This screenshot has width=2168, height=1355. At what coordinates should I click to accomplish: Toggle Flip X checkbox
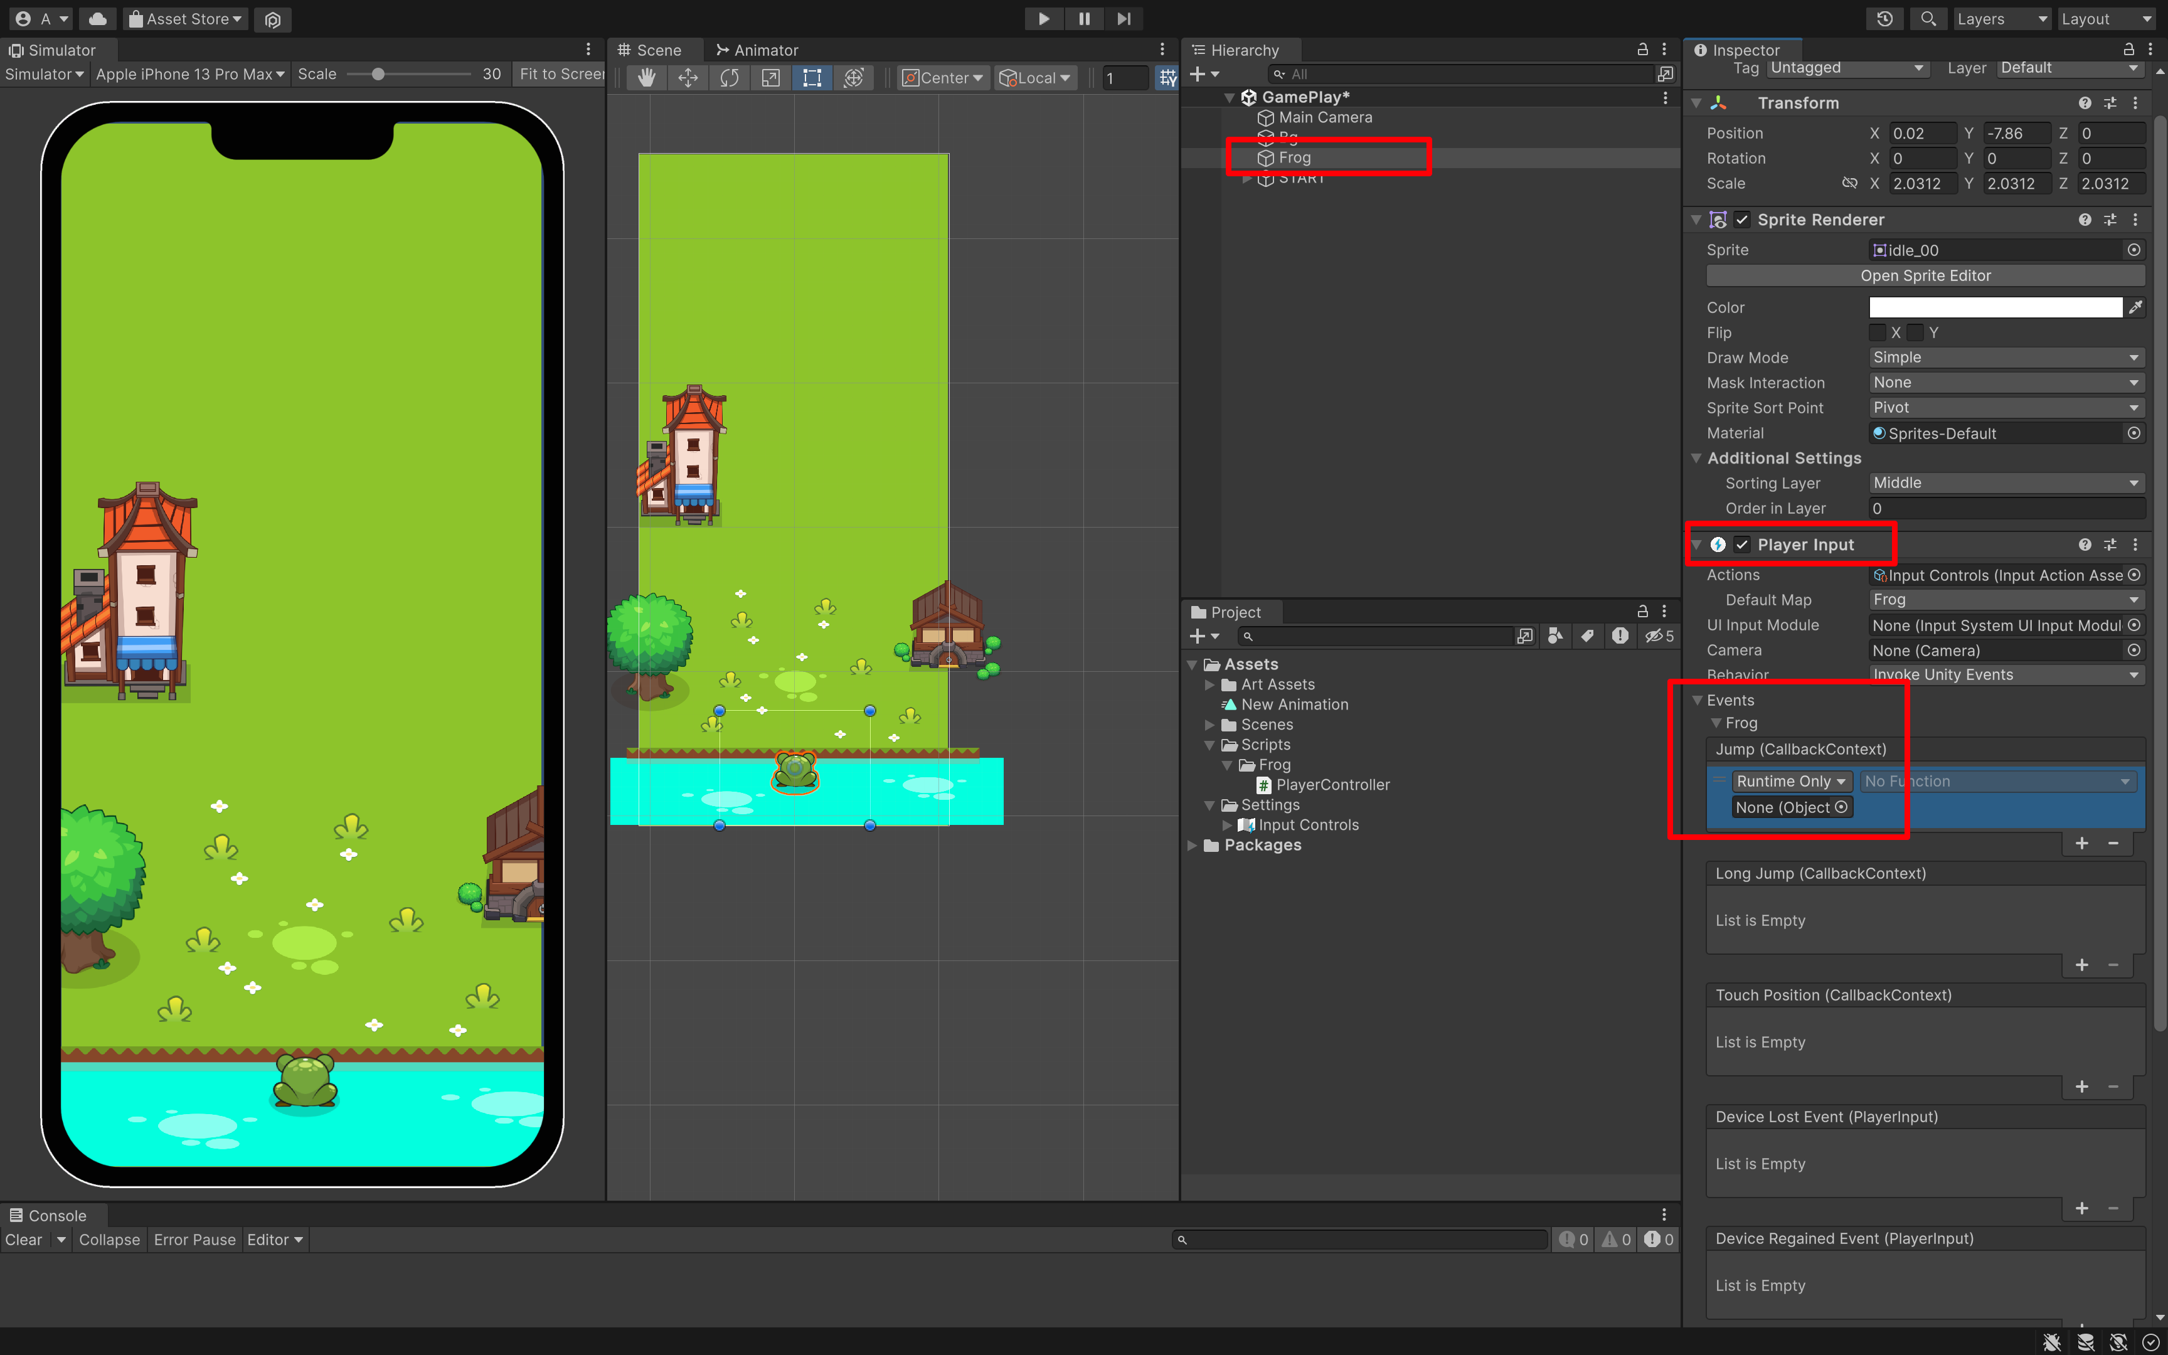click(1877, 332)
